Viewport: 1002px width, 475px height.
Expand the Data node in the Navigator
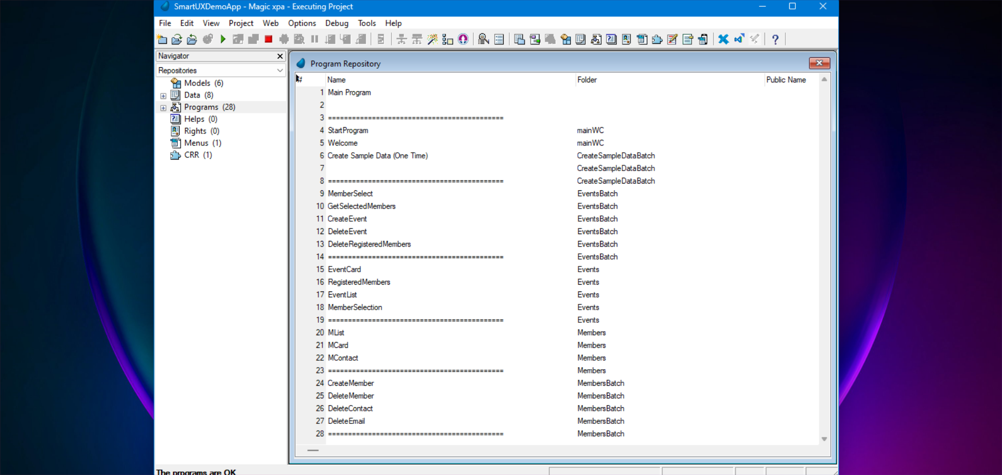pyautogui.click(x=163, y=95)
